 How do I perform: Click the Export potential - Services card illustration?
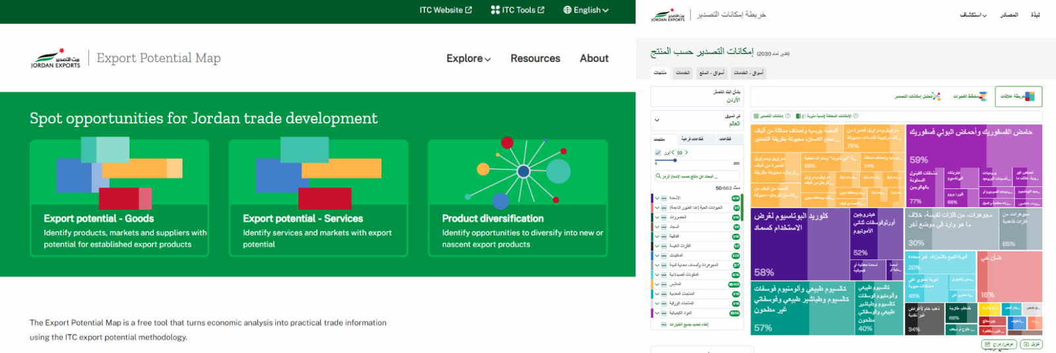pos(318,173)
